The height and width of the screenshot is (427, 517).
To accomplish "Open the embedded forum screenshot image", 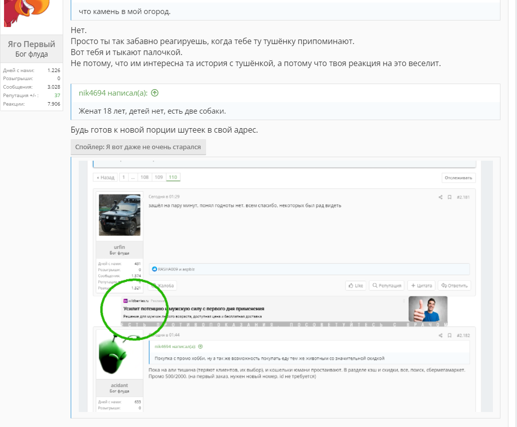I will click(285, 286).
